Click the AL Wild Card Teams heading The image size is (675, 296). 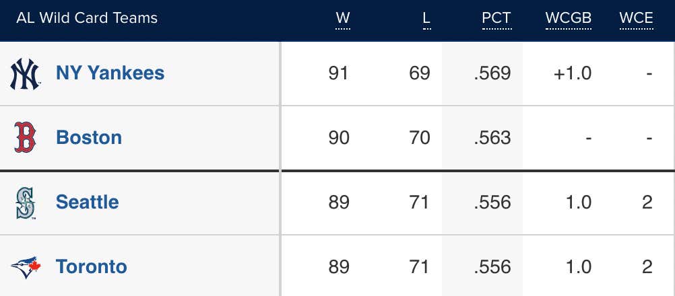(87, 18)
